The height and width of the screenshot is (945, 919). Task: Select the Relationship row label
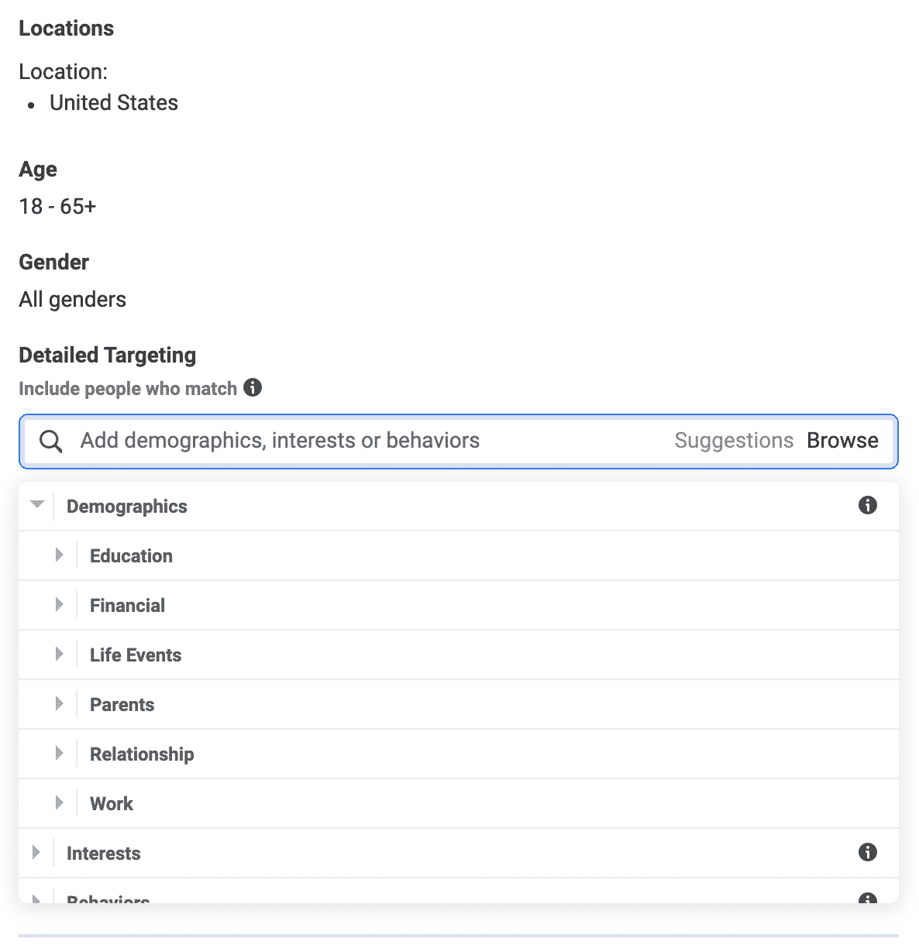click(142, 754)
